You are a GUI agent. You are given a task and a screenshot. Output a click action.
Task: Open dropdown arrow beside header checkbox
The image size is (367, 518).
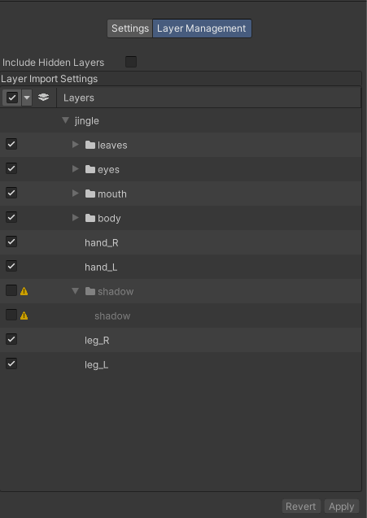point(27,98)
